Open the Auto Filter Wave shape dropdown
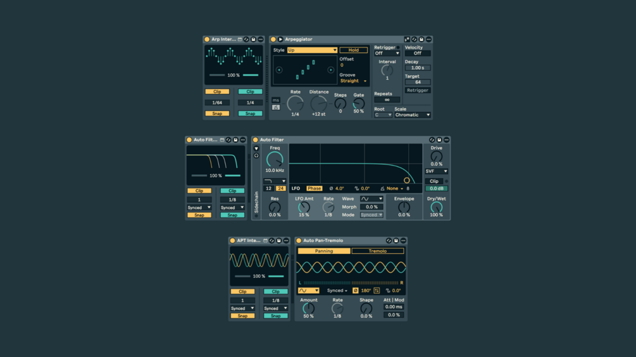 pos(371,199)
